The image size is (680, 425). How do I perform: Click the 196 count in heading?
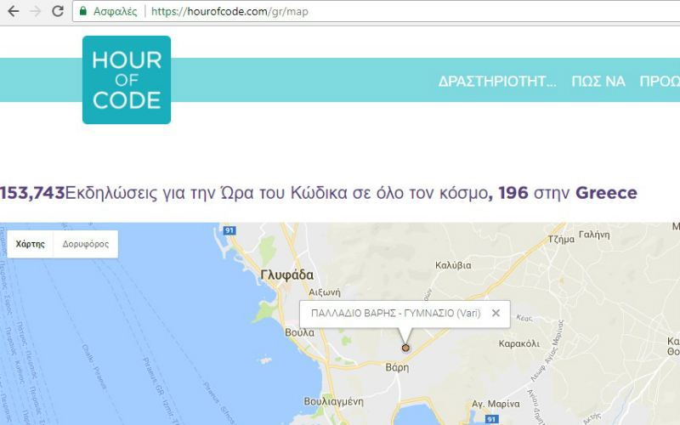[x=513, y=193]
